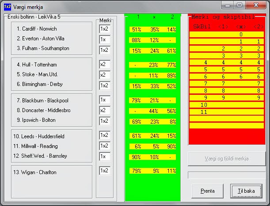This screenshot has height=206, width=270.
Task: Select match 7. Blackburn - Blackpool
Action: tap(42, 101)
